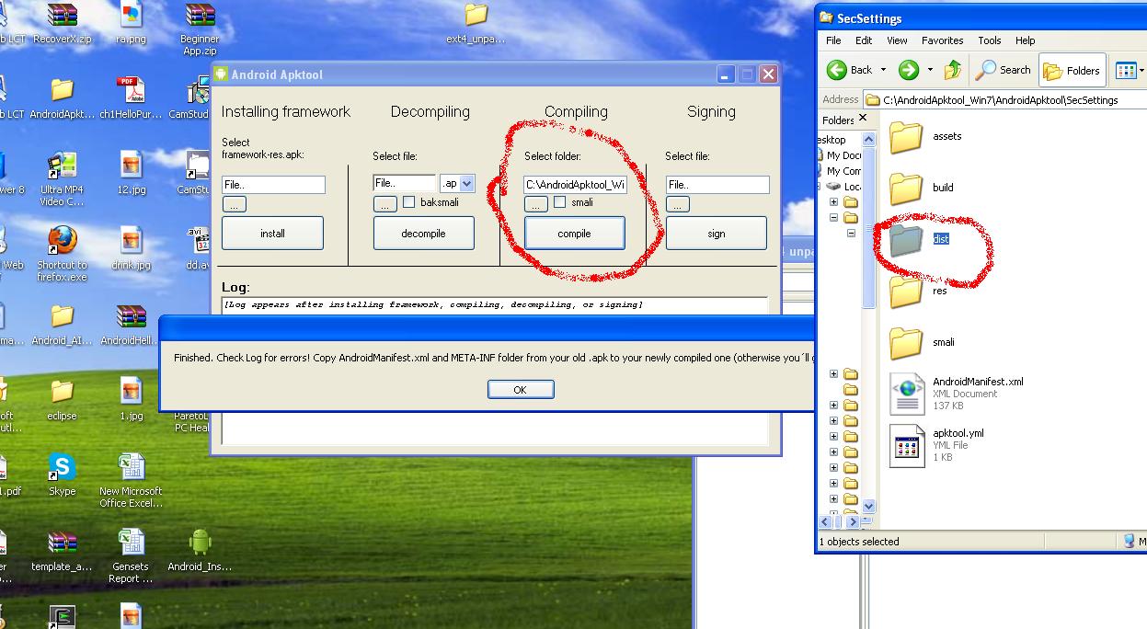Select the assets folder icon

point(906,136)
